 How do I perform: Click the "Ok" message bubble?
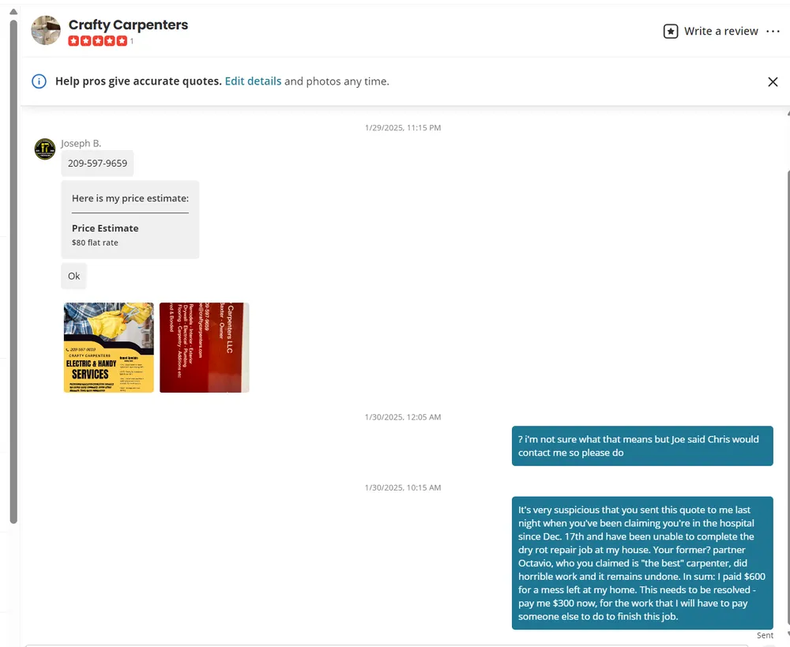73,276
